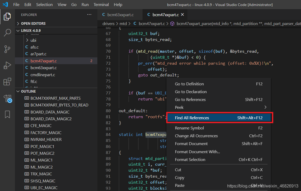Image resolution: width=301 pixels, height=191 pixels.
Task: Open the View menu
Action: (x=62, y=5)
